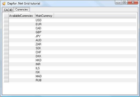Screen dimensions: 140x97
Task: Select the Currencies tab
Action: coord(22,9)
